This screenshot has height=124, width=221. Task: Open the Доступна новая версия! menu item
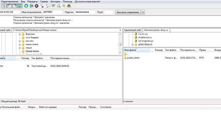point(87,1)
